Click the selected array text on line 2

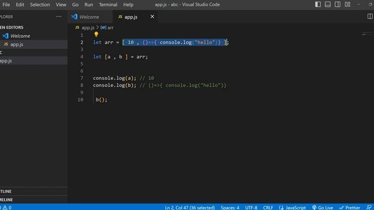(x=174, y=43)
